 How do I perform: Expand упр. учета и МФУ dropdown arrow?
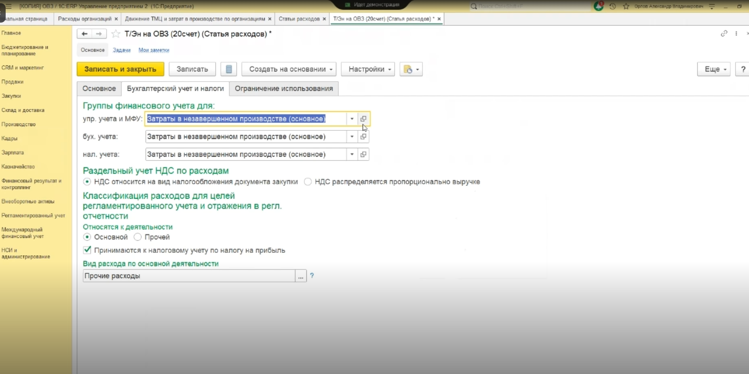pos(352,119)
